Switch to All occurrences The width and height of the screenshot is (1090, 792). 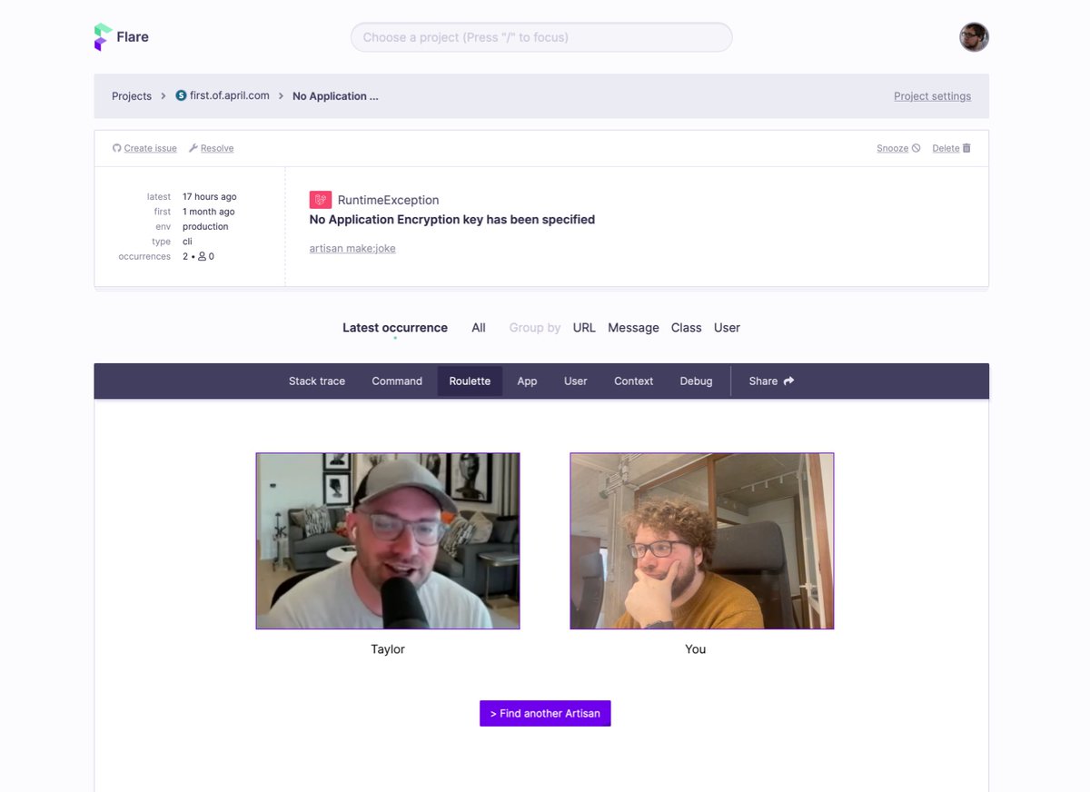(x=479, y=328)
